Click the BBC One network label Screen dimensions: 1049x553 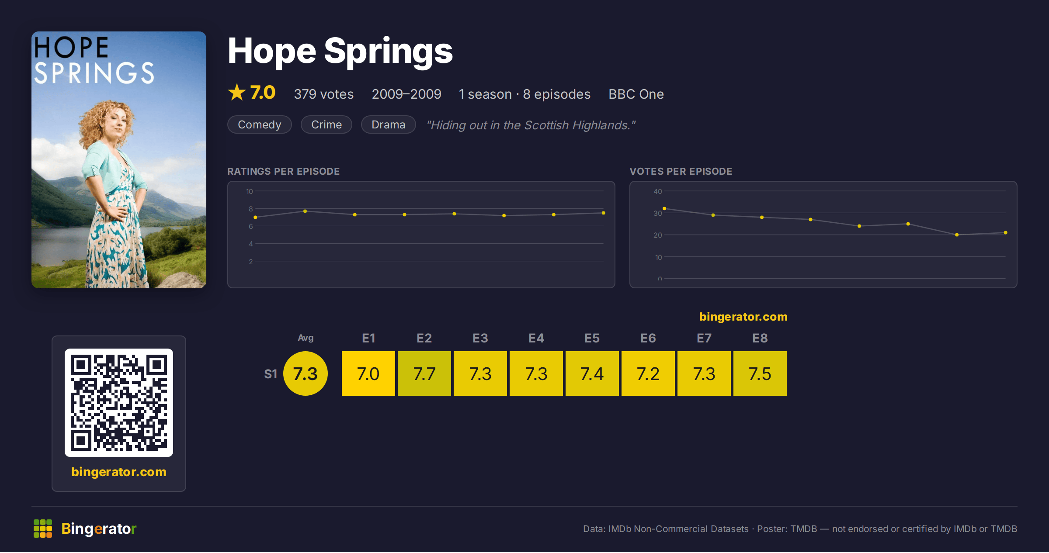(636, 94)
